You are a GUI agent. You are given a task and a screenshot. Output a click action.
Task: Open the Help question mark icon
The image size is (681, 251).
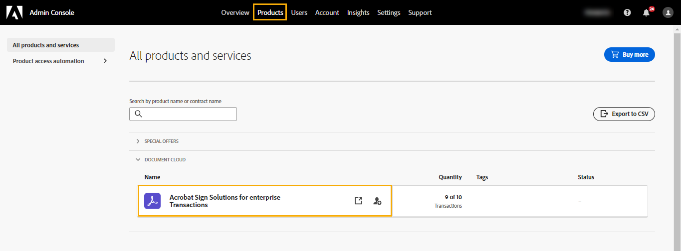(627, 13)
